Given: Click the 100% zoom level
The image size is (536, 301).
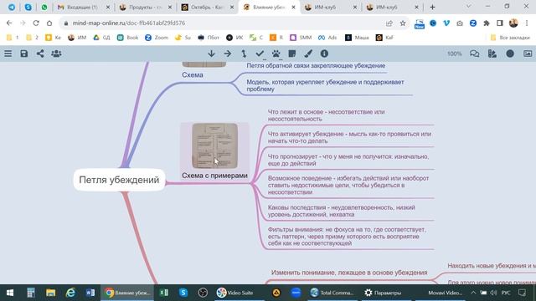Looking at the screenshot, I should [x=454, y=54].
